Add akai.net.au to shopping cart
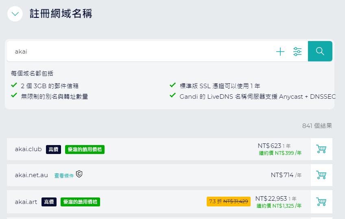Image resolution: width=345 pixels, height=219 pixels. pyautogui.click(x=321, y=175)
